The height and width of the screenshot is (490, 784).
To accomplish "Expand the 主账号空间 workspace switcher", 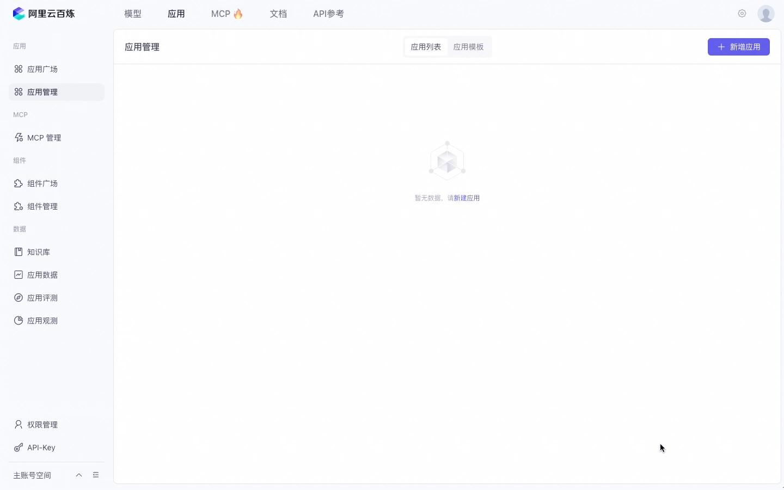I will (x=79, y=475).
